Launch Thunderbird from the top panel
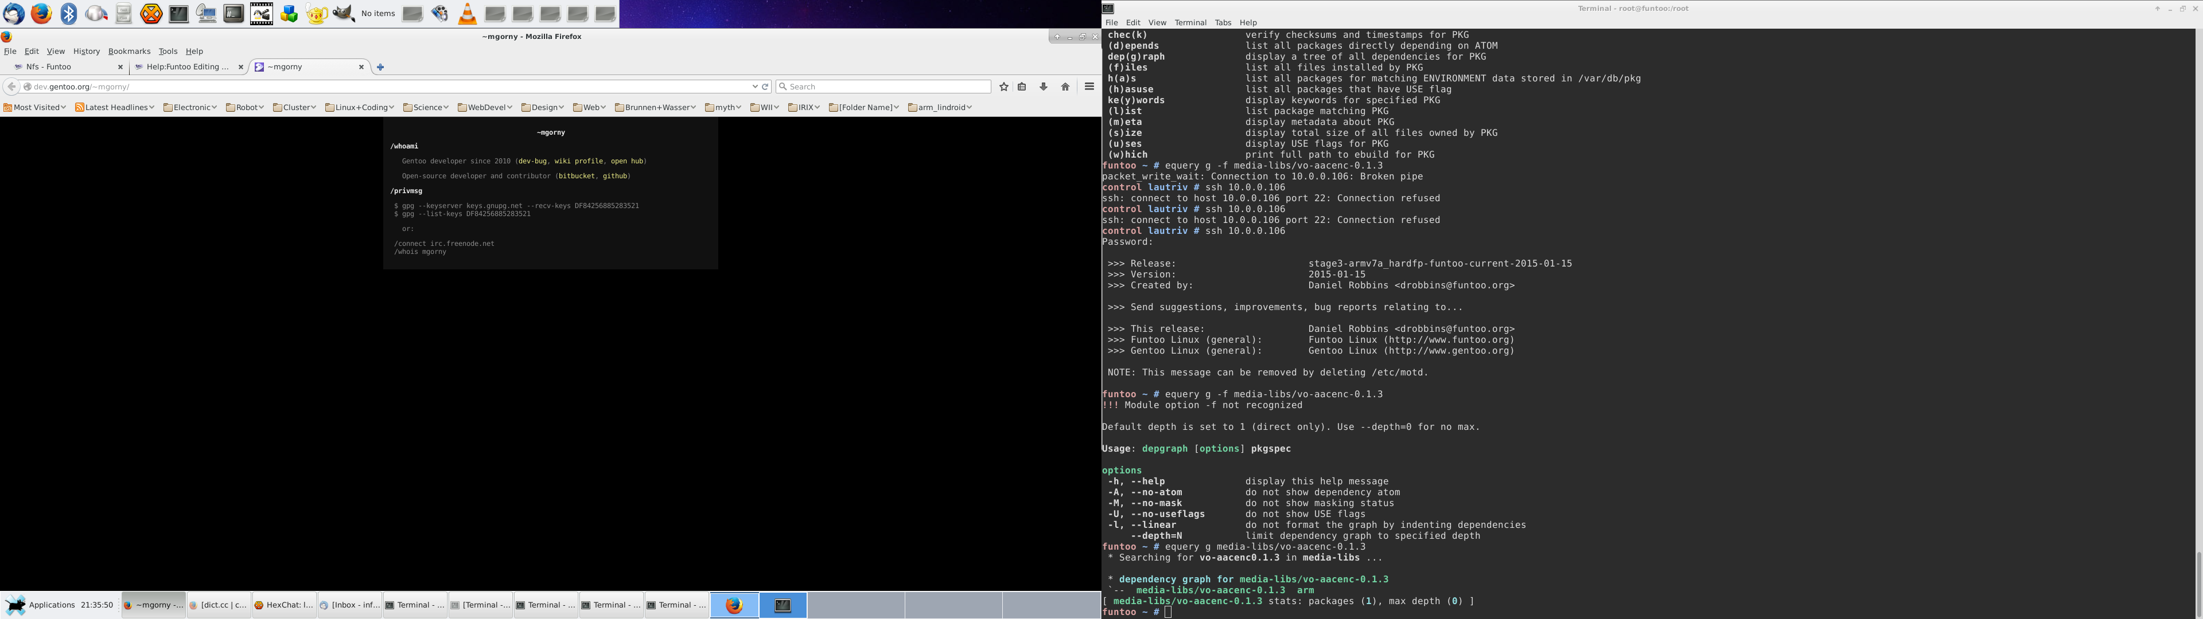2203x619 pixels. click(14, 14)
